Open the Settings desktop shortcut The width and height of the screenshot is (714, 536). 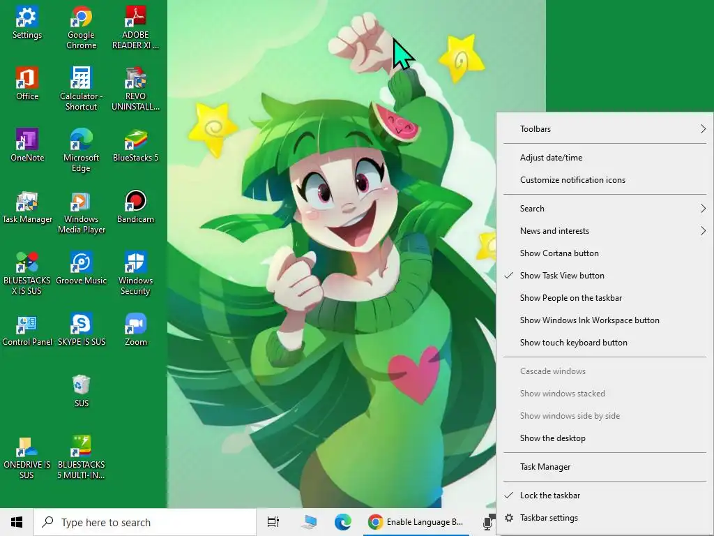[27, 23]
